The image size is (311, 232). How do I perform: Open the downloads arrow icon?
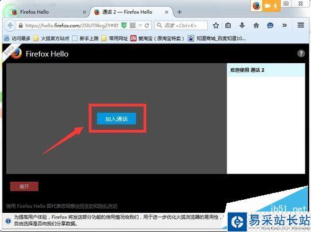point(242,25)
